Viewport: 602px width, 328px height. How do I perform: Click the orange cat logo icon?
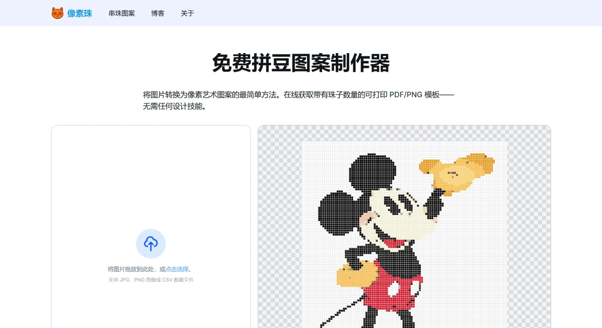(57, 13)
